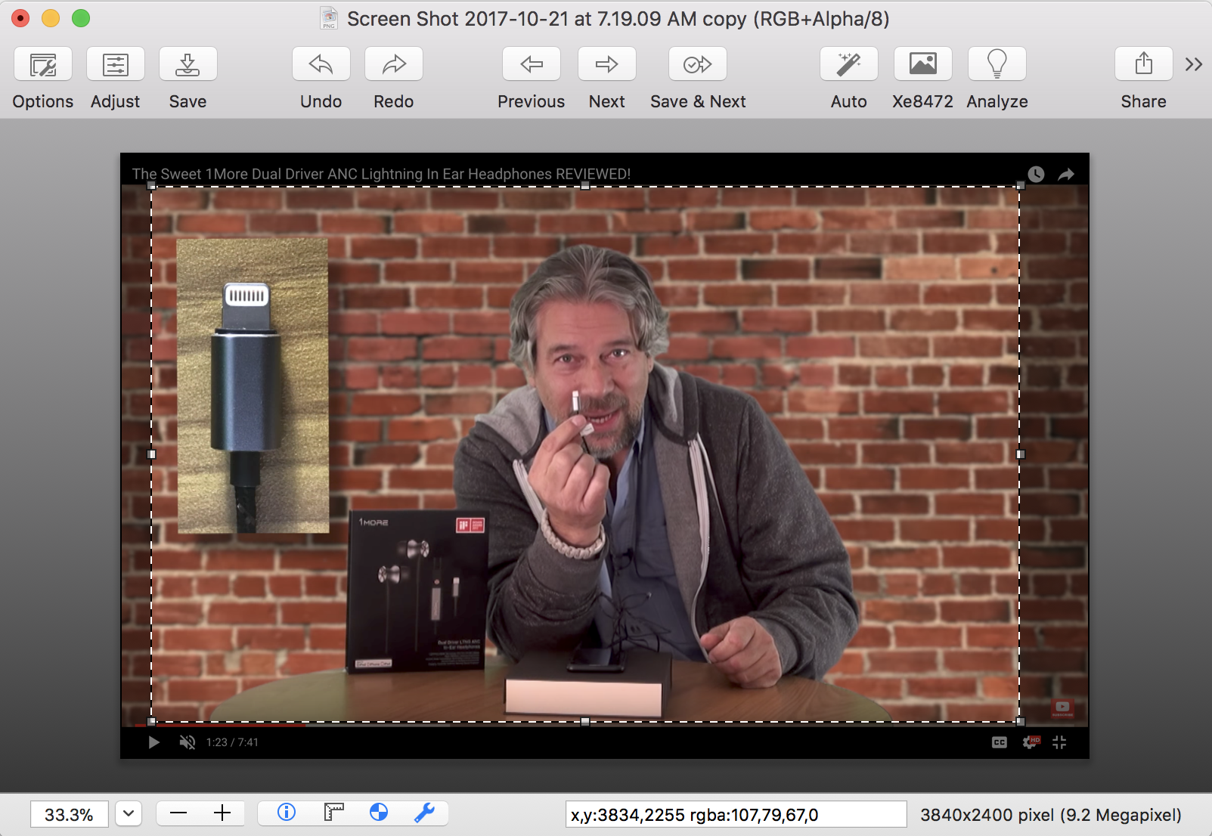Click the Save toolbar icon

point(188,64)
